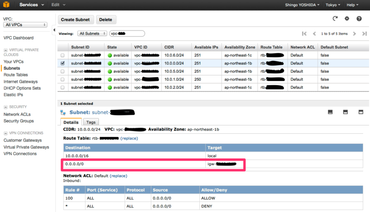Viewport: 370px width, 212px height.
Task: Open the Shingo YOSHIDA account menu
Action: point(302,5)
